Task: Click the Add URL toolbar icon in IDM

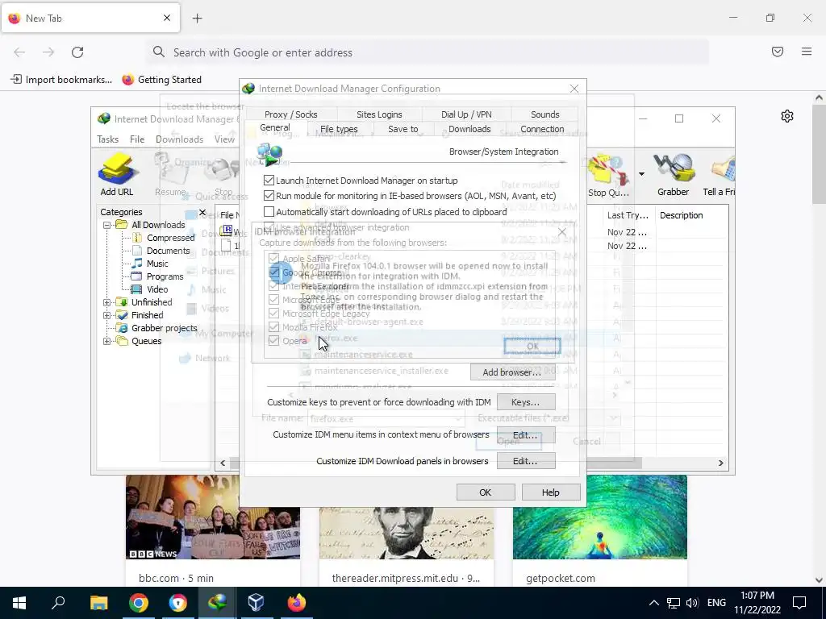Action: point(117,175)
